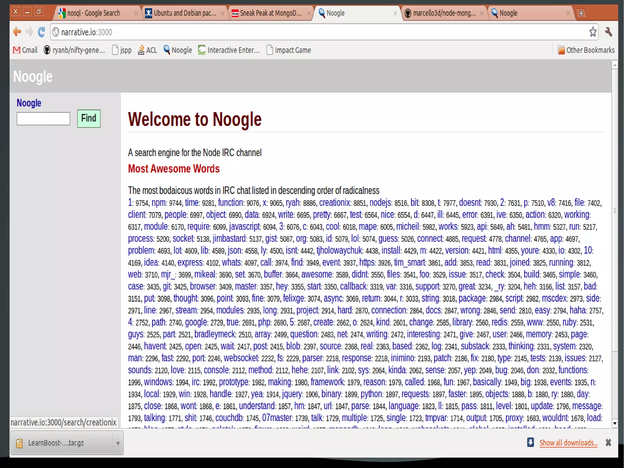Switch to the Ubuntu and Debian packages tab
Image resolution: width=624 pixels, height=468 pixels.
click(x=185, y=13)
